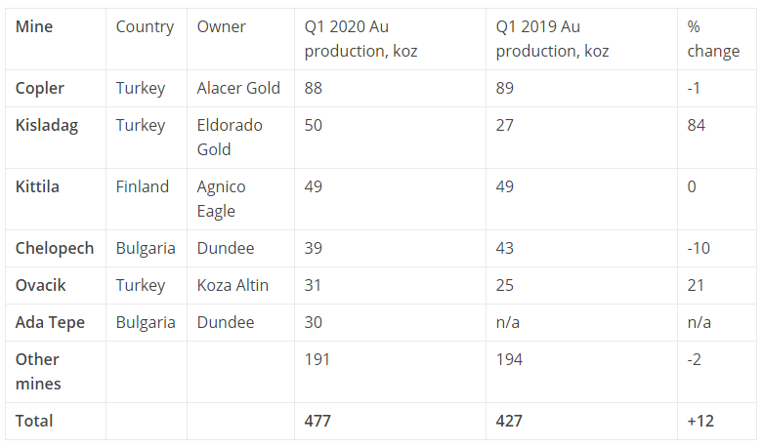Select the Q1 2020 Au production header
Image resolution: width=763 pixels, height=448 pixels.
[360, 39]
